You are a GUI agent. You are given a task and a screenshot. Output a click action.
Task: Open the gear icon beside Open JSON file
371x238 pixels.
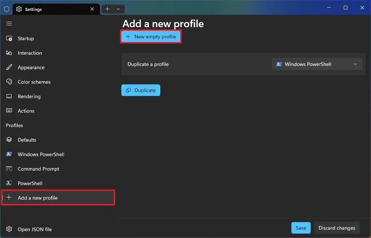pyautogui.click(x=9, y=229)
